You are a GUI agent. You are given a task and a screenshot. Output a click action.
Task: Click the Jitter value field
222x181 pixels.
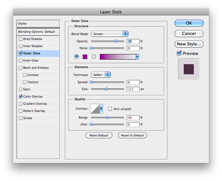pyautogui.click(x=133, y=124)
